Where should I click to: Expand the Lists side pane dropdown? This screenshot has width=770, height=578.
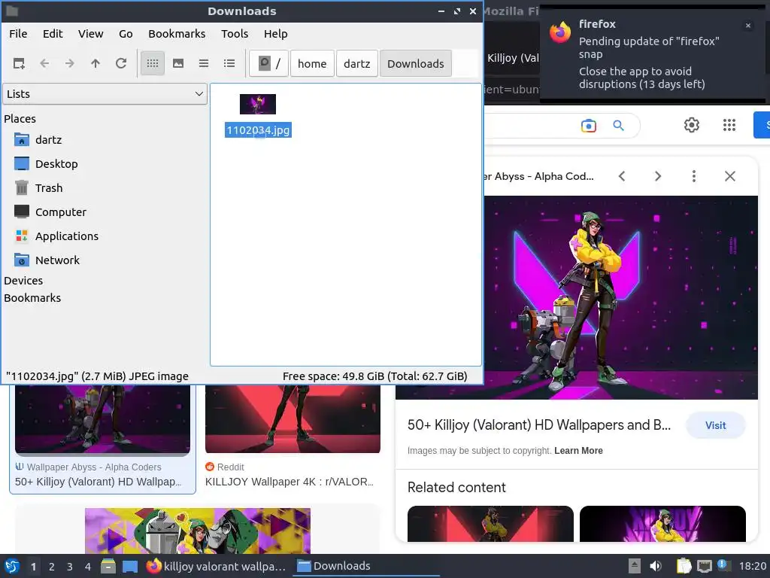(105, 94)
